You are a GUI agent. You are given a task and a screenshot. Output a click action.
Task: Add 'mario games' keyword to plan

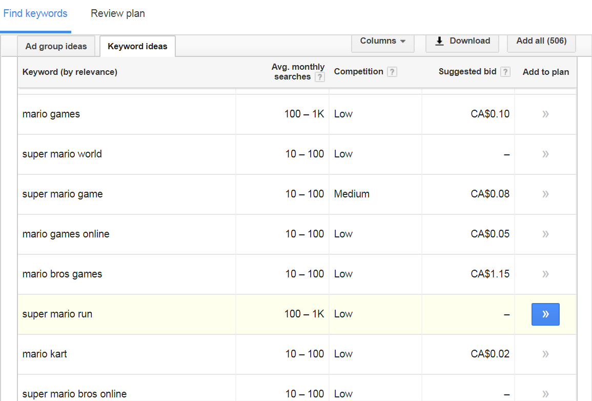click(x=545, y=114)
